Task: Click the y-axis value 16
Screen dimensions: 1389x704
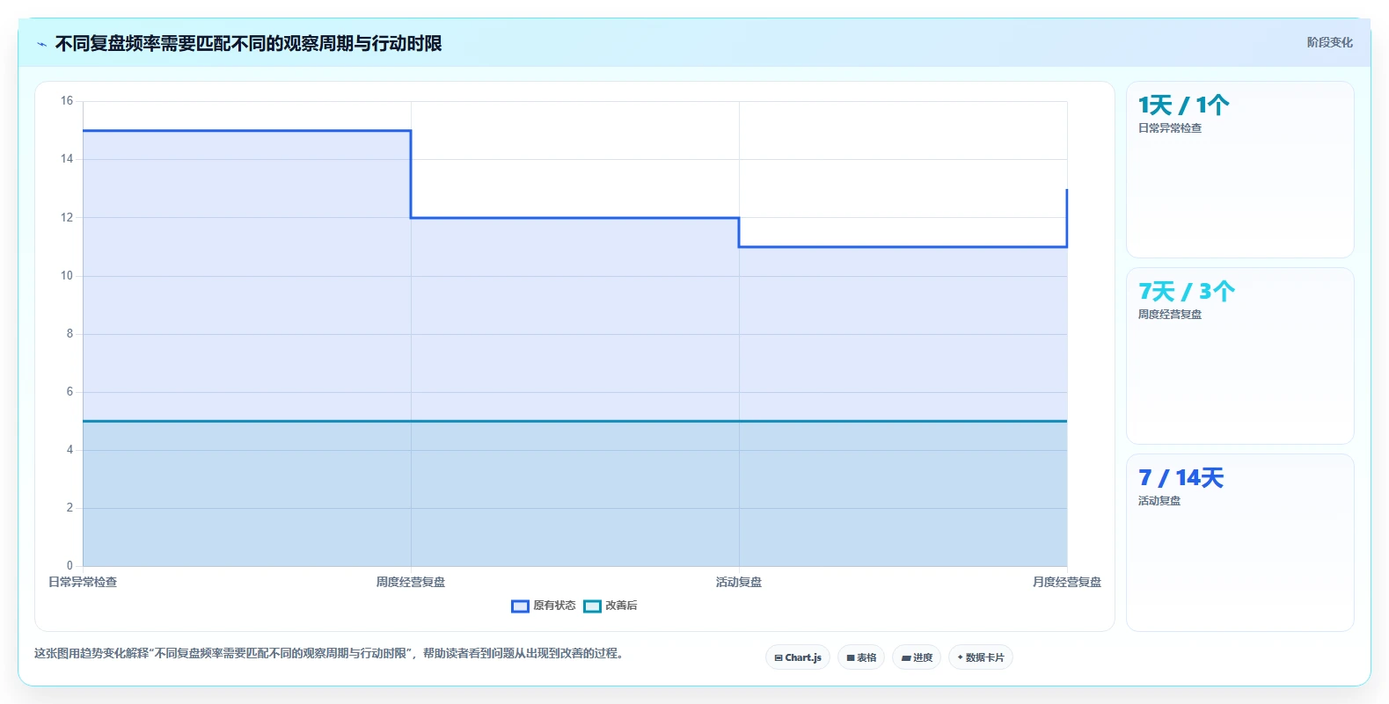Action: [67, 101]
